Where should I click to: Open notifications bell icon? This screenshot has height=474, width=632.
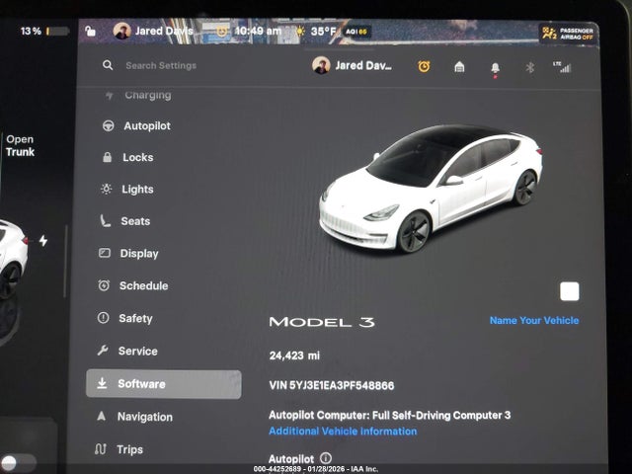click(x=495, y=67)
